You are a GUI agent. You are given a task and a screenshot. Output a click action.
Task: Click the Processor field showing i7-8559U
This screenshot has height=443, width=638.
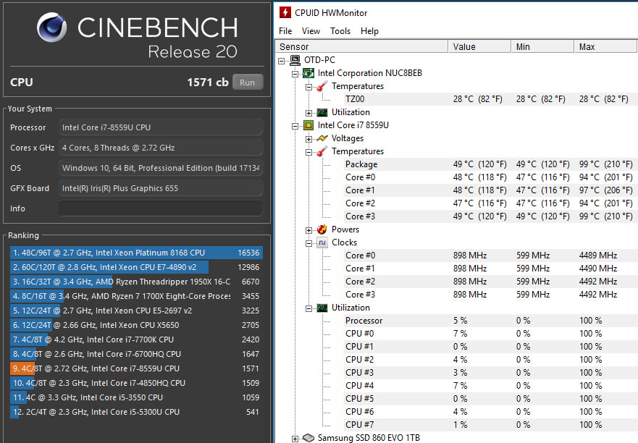(x=160, y=127)
